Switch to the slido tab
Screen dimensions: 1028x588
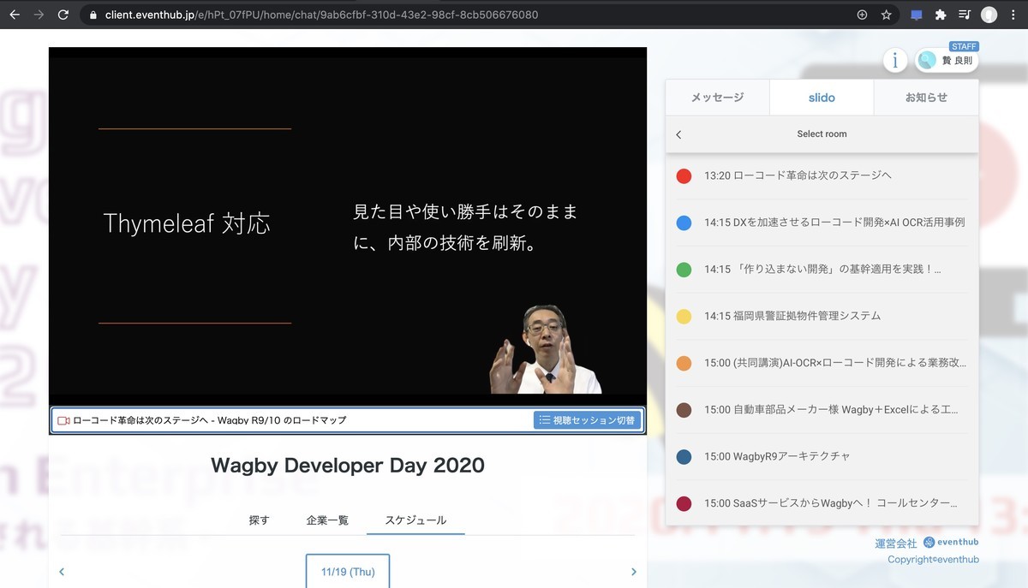[x=822, y=98]
